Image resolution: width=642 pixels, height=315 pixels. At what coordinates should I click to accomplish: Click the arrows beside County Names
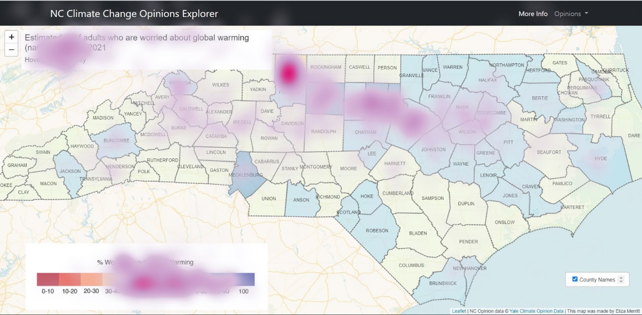pos(621,279)
